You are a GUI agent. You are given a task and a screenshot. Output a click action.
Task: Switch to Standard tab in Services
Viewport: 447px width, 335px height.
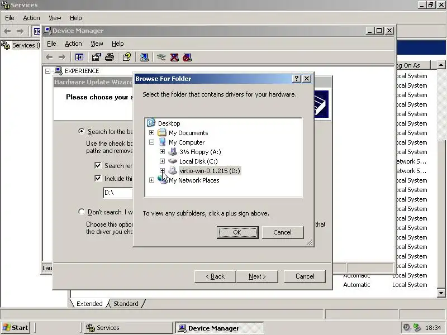click(126, 304)
